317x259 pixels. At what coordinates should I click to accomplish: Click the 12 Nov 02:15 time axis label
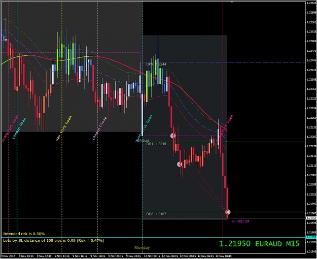pyautogui.click(x=170, y=256)
